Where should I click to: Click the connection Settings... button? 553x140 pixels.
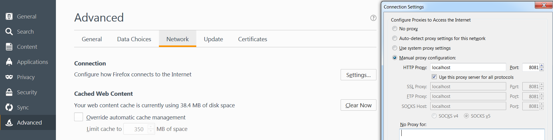[x=359, y=75]
